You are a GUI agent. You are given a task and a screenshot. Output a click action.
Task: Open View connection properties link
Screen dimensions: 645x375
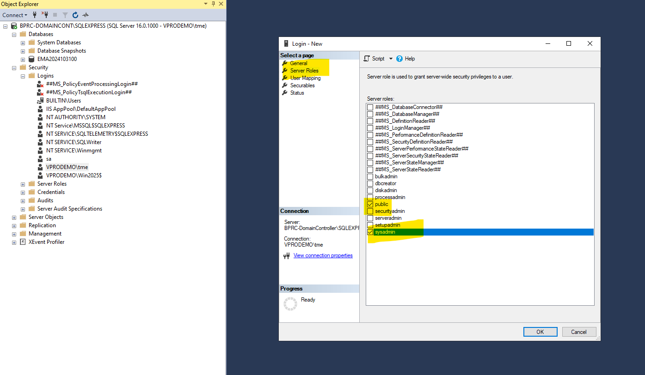point(323,255)
